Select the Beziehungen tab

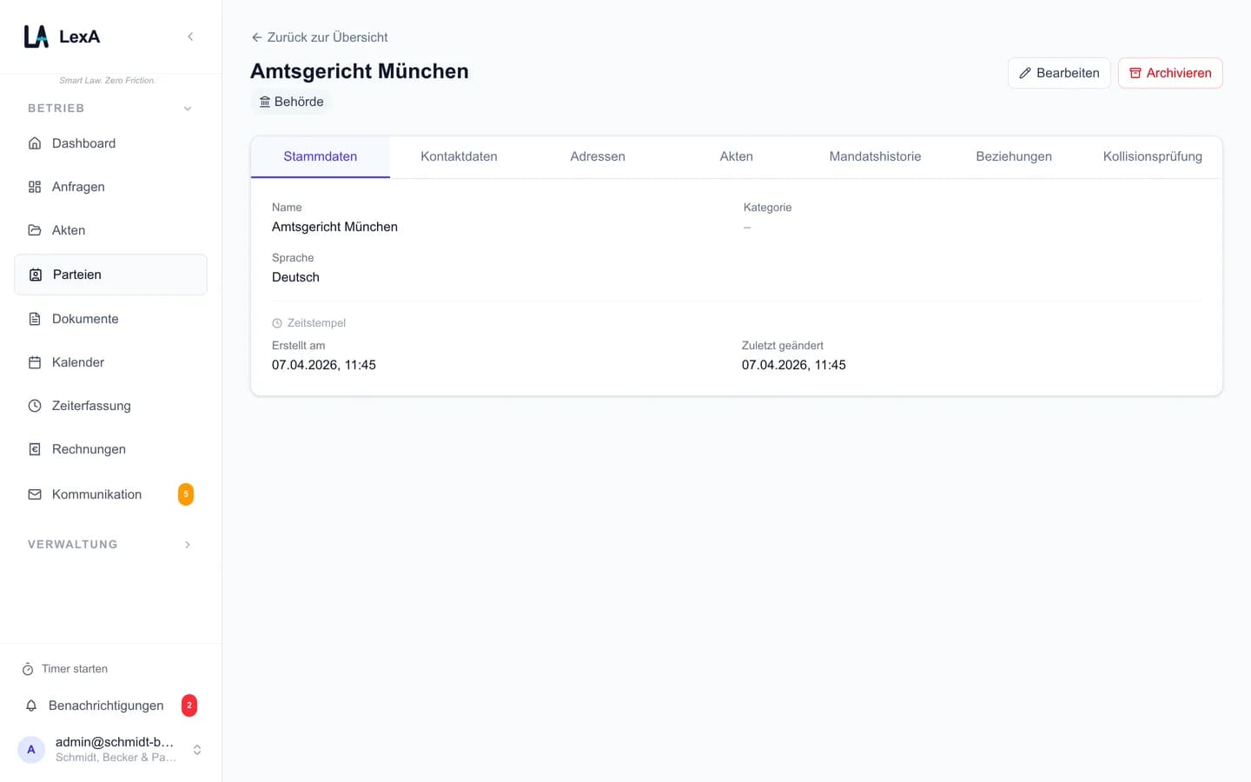coord(1014,156)
